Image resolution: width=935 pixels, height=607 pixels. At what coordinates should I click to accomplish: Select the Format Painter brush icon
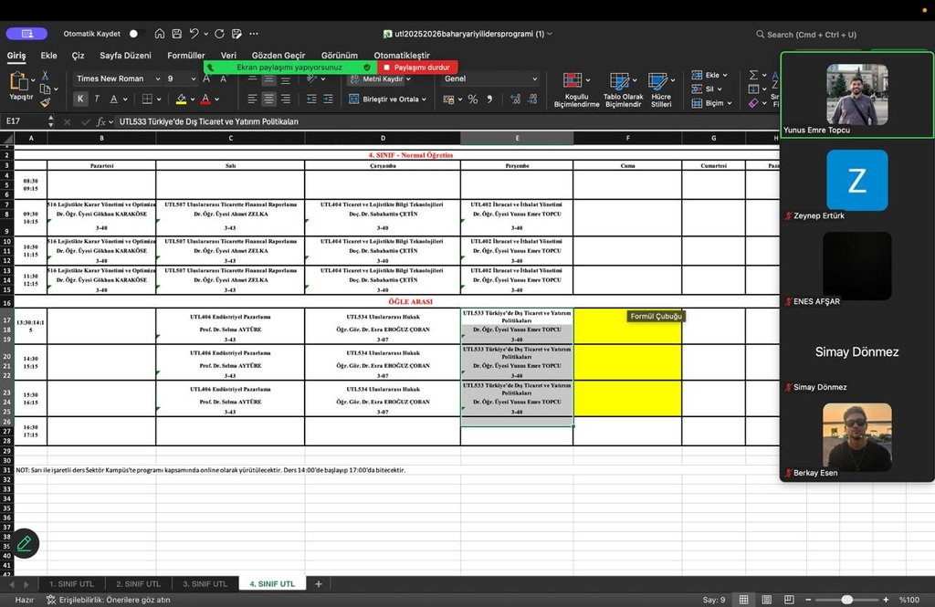tap(44, 104)
